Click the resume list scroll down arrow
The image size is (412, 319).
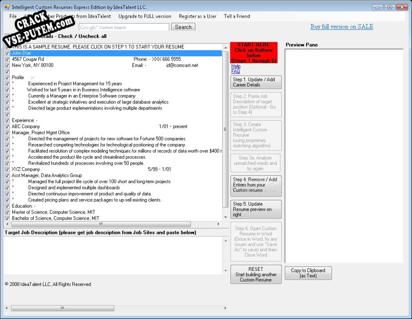226,217
